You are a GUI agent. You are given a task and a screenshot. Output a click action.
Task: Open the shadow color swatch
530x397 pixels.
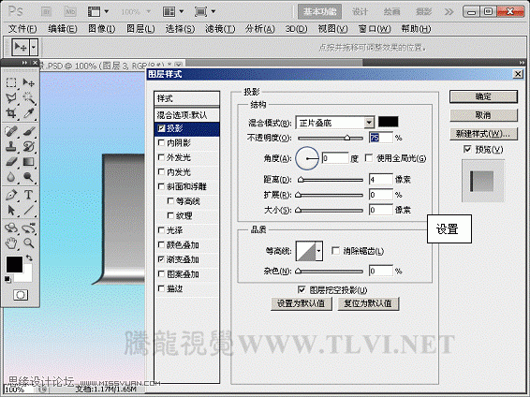(x=388, y=122)
